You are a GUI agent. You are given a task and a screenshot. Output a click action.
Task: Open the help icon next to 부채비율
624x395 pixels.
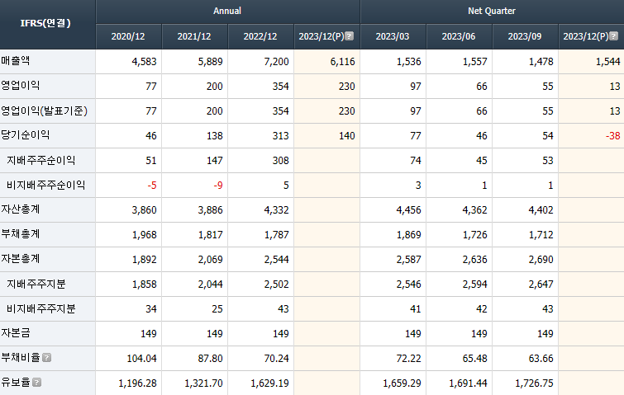46,358
